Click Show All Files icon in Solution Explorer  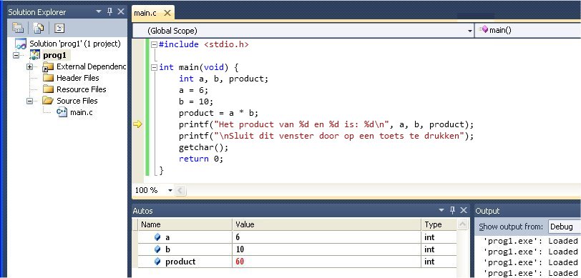pos(38,28)
